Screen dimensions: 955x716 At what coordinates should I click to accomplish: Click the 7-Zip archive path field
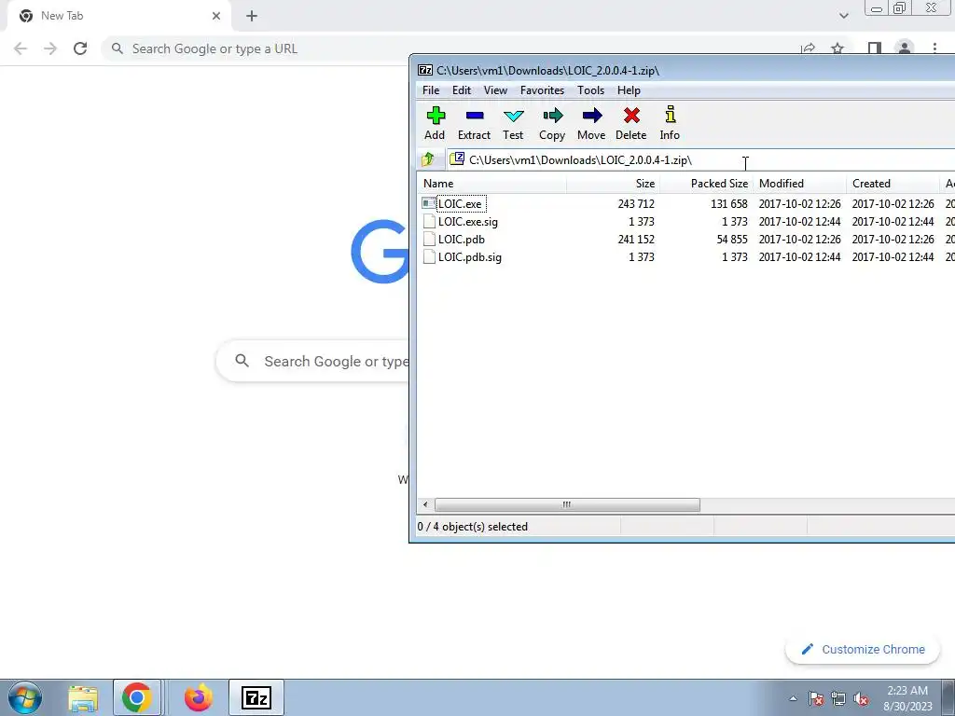(700, 160)
